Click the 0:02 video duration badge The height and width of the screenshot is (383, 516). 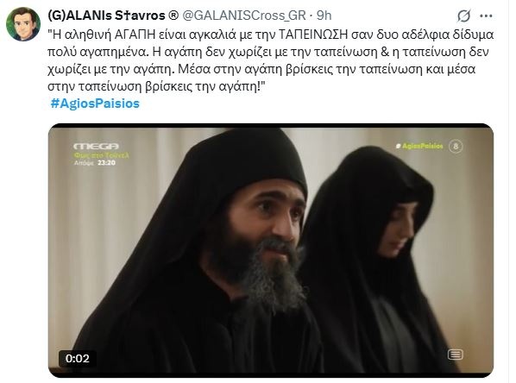coord(78,358)
